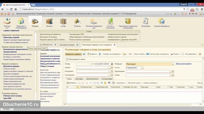The width and height of the screenshot is (204, 114).
Task: Click the table horizontal scrollbar
Action: (128, 104)
